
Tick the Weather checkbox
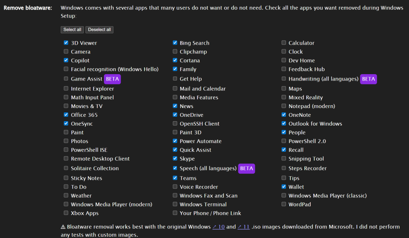pyautogui.click(x=66, y=195)
